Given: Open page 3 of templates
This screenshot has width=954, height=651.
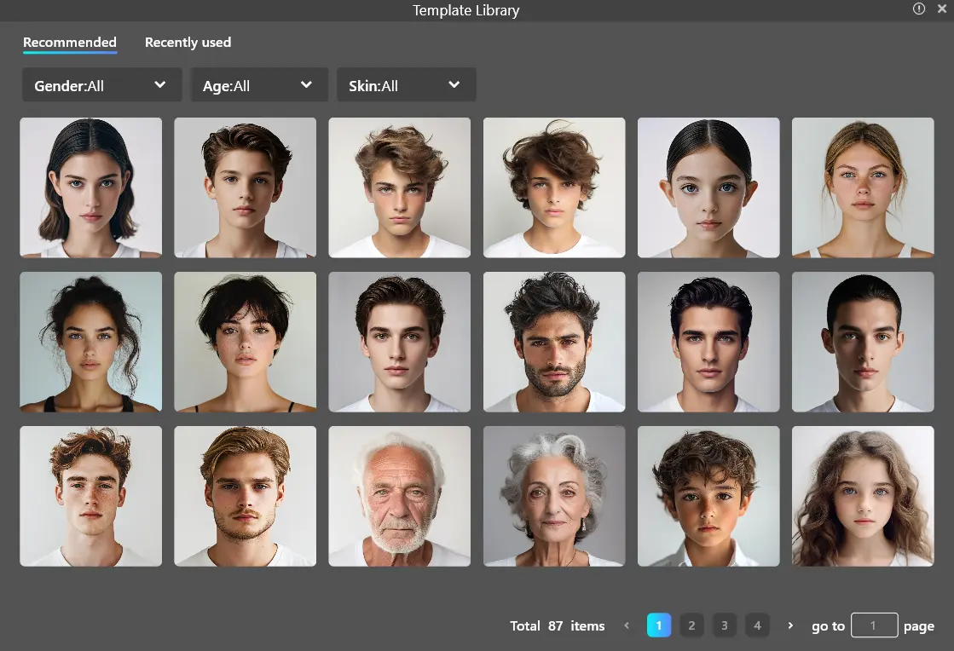Looking at the screenshot, I should pos(724,625).
